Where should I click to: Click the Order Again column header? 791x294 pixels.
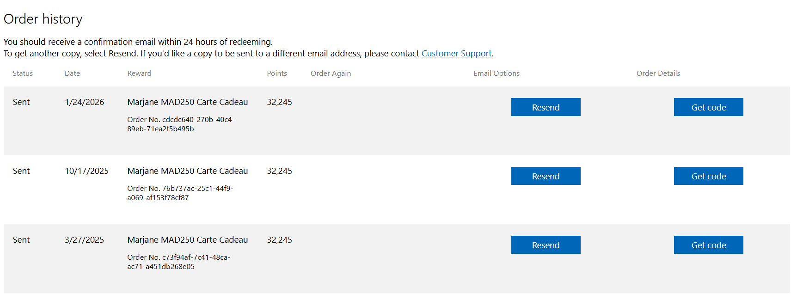tap(331, 73)
